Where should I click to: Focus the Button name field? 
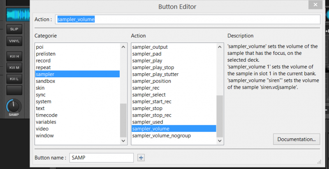[x=101, y=158]
